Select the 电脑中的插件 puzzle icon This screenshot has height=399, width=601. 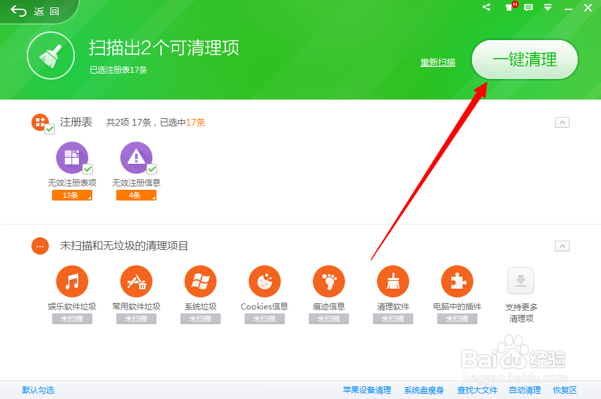457,281
